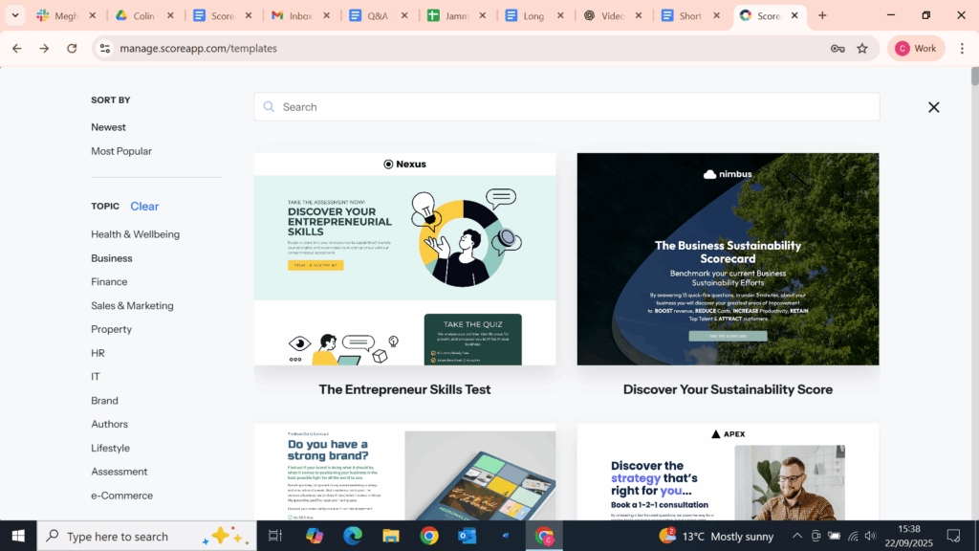Open new browser tab with plus icon
The image size is (979, 551).
pos(822,15)
